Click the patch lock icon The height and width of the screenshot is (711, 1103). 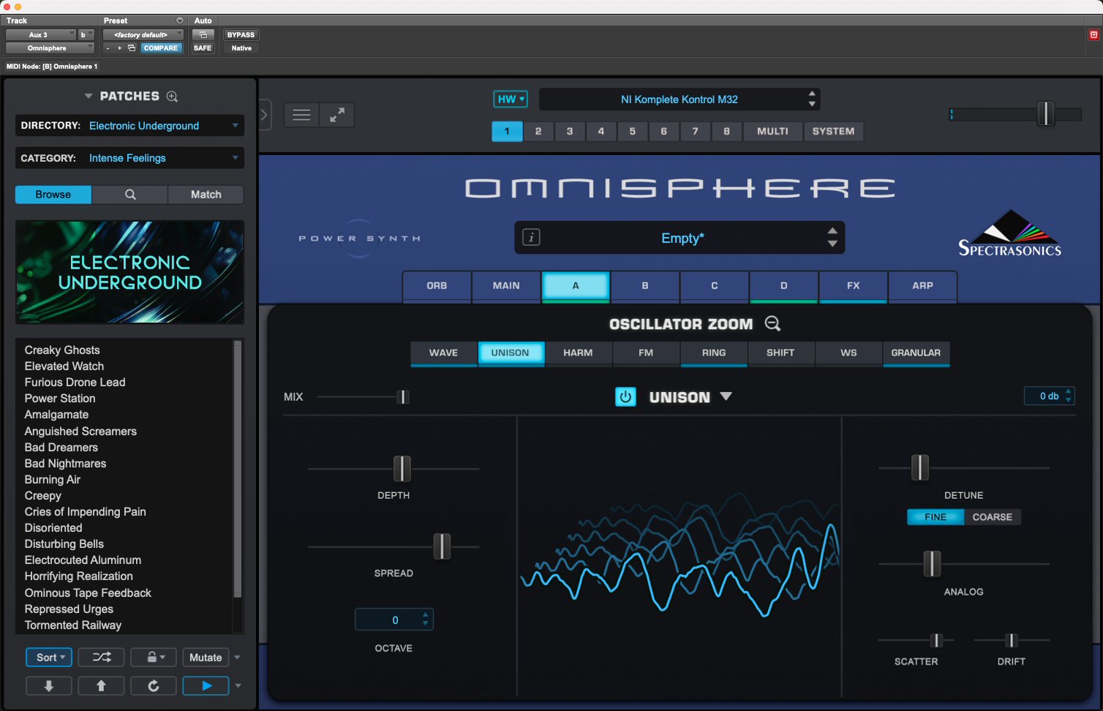click(154, 657)
